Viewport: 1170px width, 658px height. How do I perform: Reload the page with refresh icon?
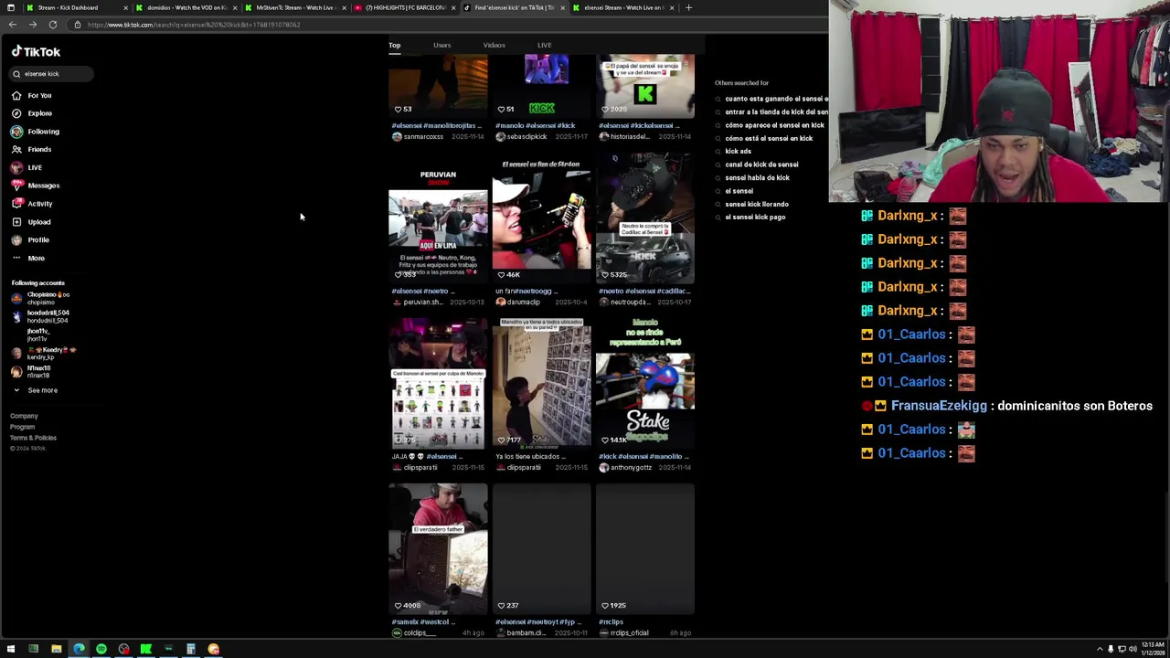53,25
